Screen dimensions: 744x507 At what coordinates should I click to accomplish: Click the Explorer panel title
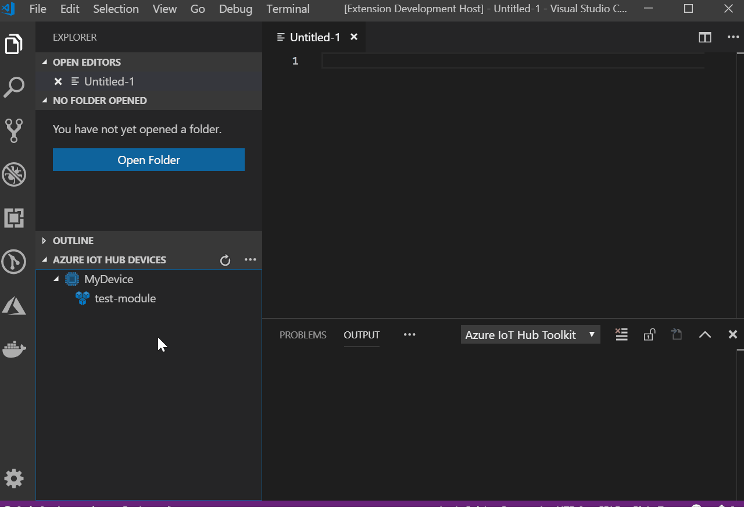coord(75,37)
